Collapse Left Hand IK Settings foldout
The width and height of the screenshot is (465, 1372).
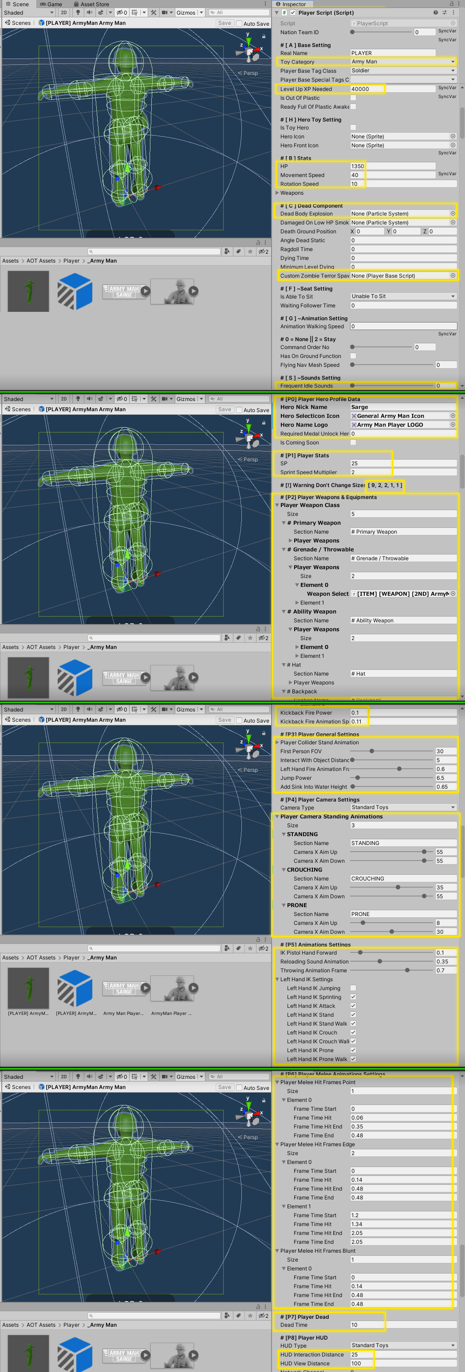point(277,979)
